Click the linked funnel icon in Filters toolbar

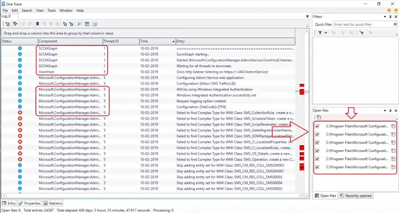361,33
